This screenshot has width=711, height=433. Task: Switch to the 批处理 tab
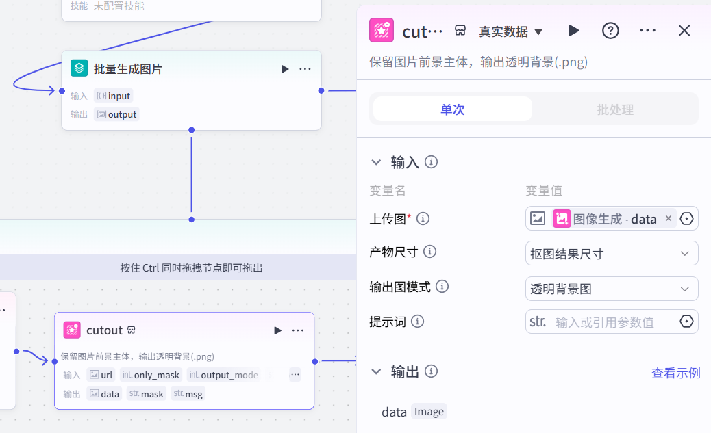(615, 109)
